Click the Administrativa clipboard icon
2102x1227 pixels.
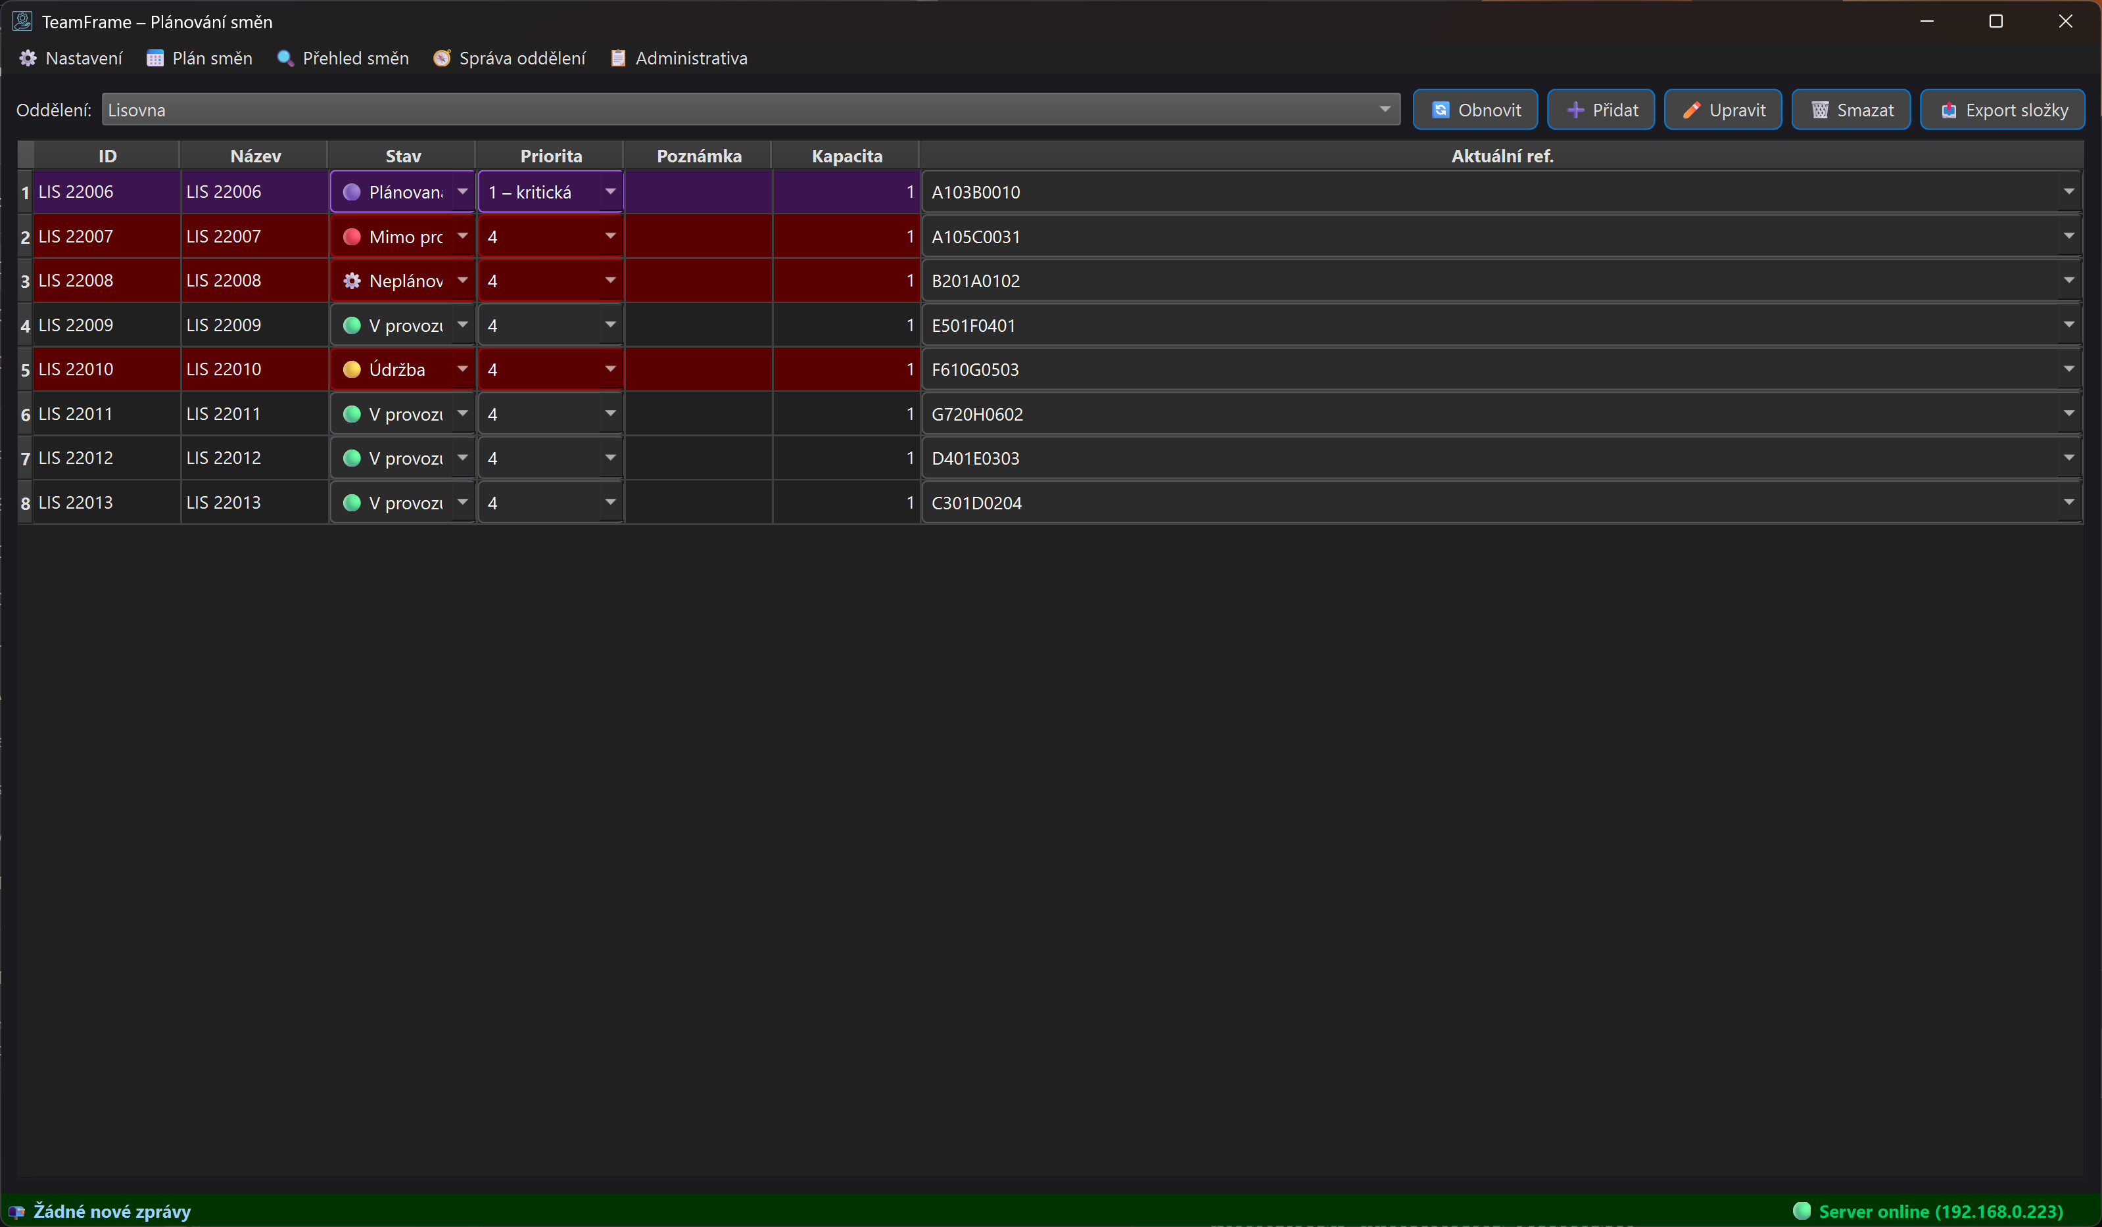coord(618,58)
